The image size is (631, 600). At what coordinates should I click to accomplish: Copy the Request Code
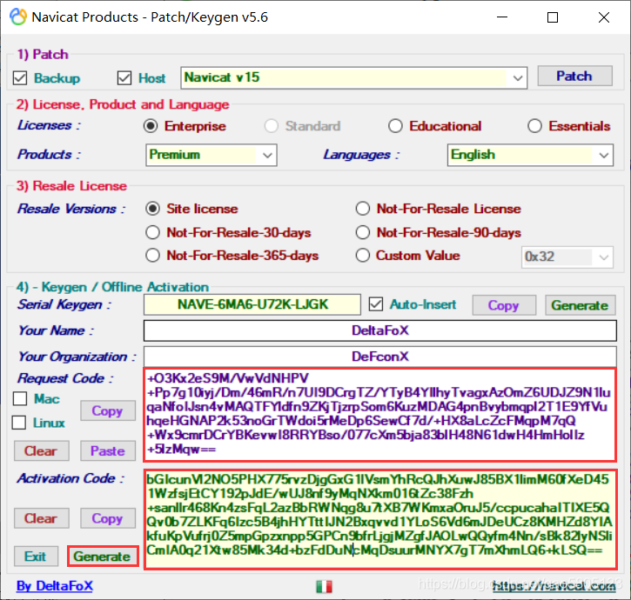pyautogui.click(x=107, y=410)
